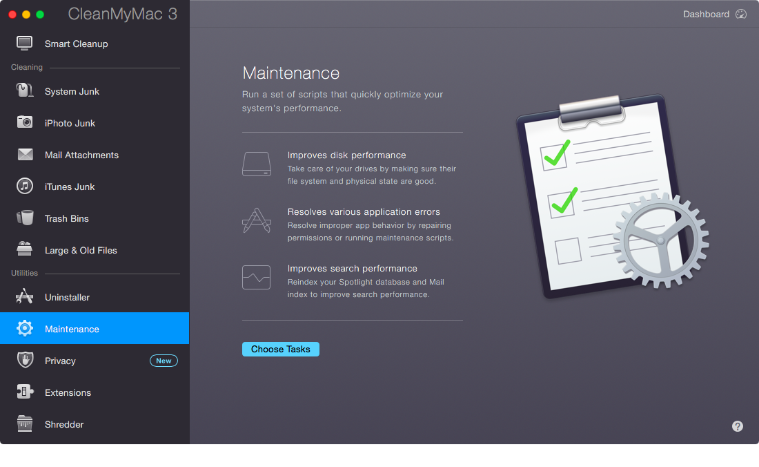Screen dimensions: 759x467
Task: Open help via question mark icon
Action: (x=737, y=426)
